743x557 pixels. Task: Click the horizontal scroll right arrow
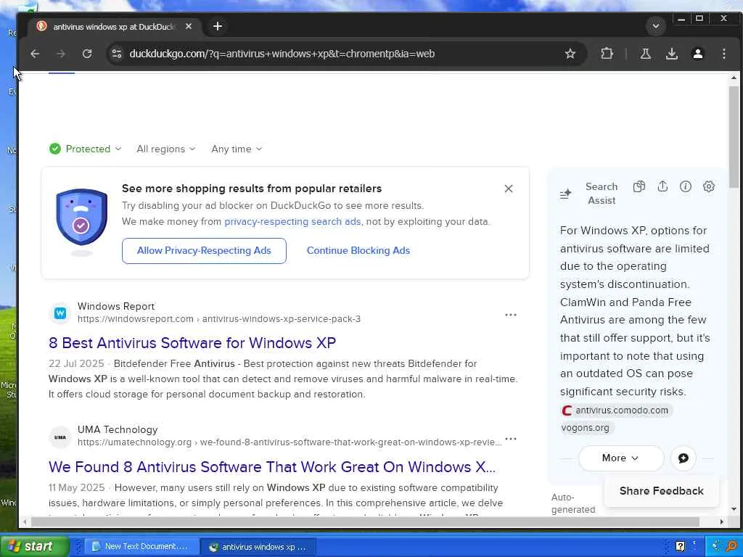coord(721,522)
